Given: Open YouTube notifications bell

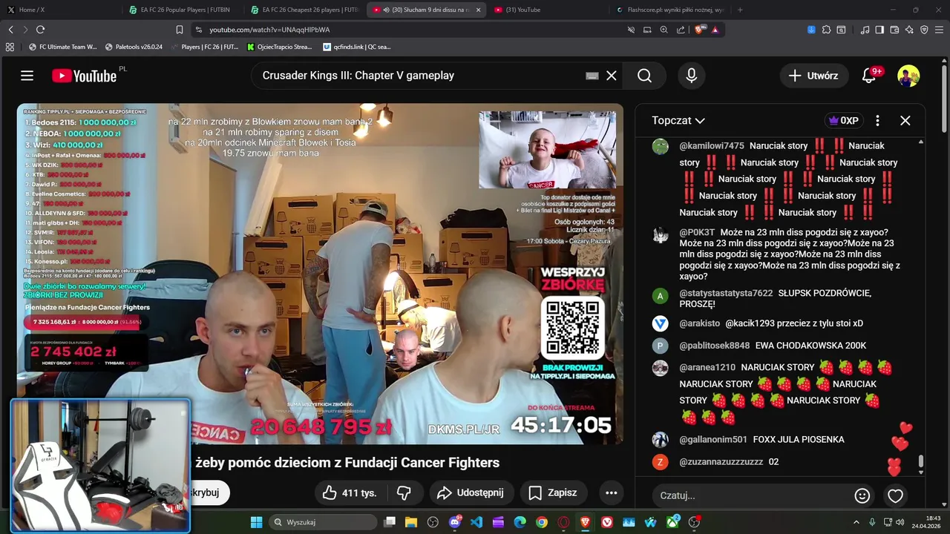Looking at the screenshot, I should pyautogui.click(x=868, y=76).
